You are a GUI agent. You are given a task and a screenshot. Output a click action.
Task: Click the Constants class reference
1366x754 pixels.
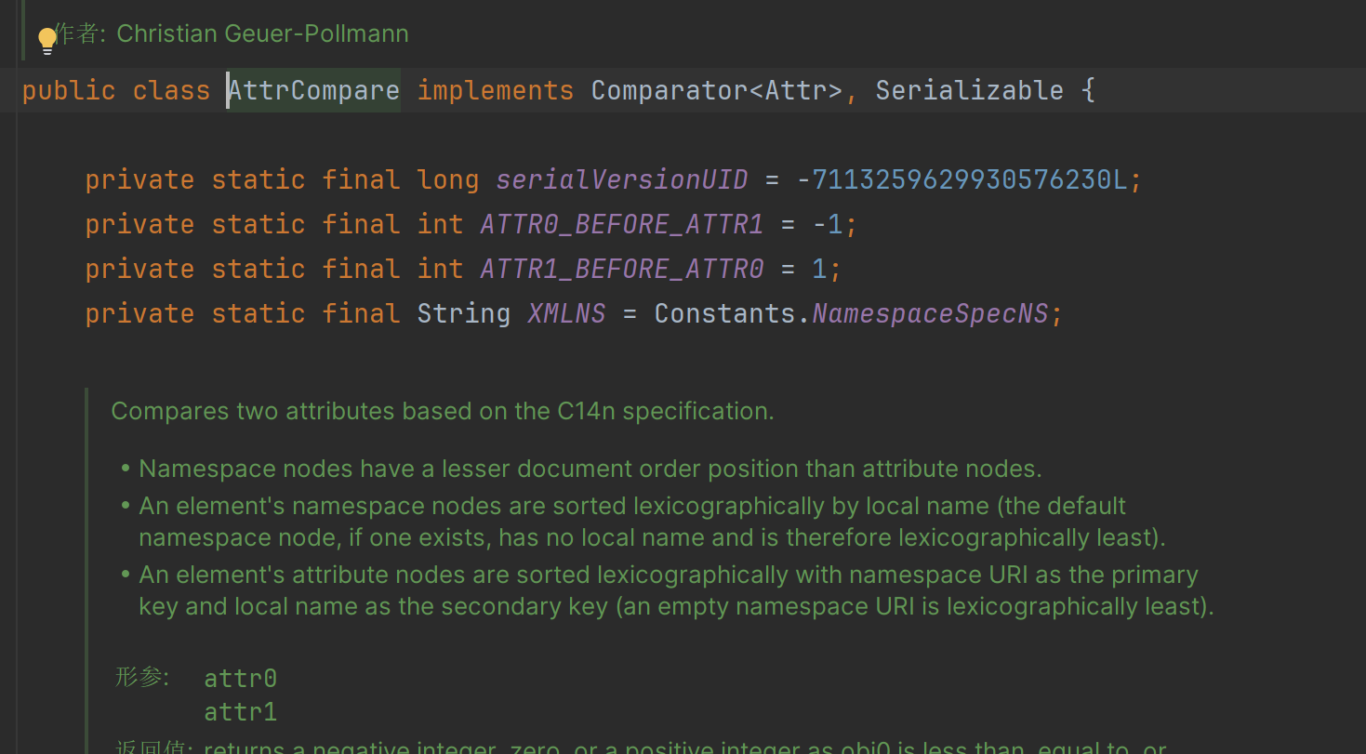725,313
